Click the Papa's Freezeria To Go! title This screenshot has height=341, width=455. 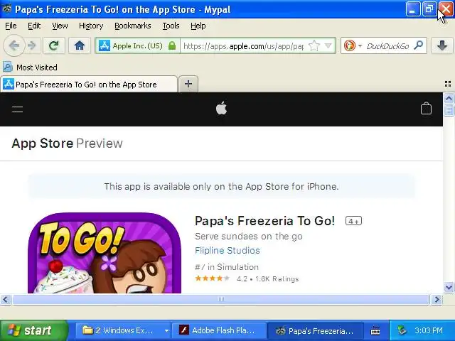pyautogui.click(x=264, y=221)
